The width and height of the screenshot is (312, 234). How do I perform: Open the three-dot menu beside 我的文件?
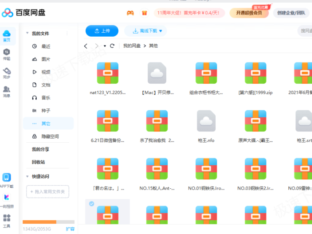pos(67,33)
